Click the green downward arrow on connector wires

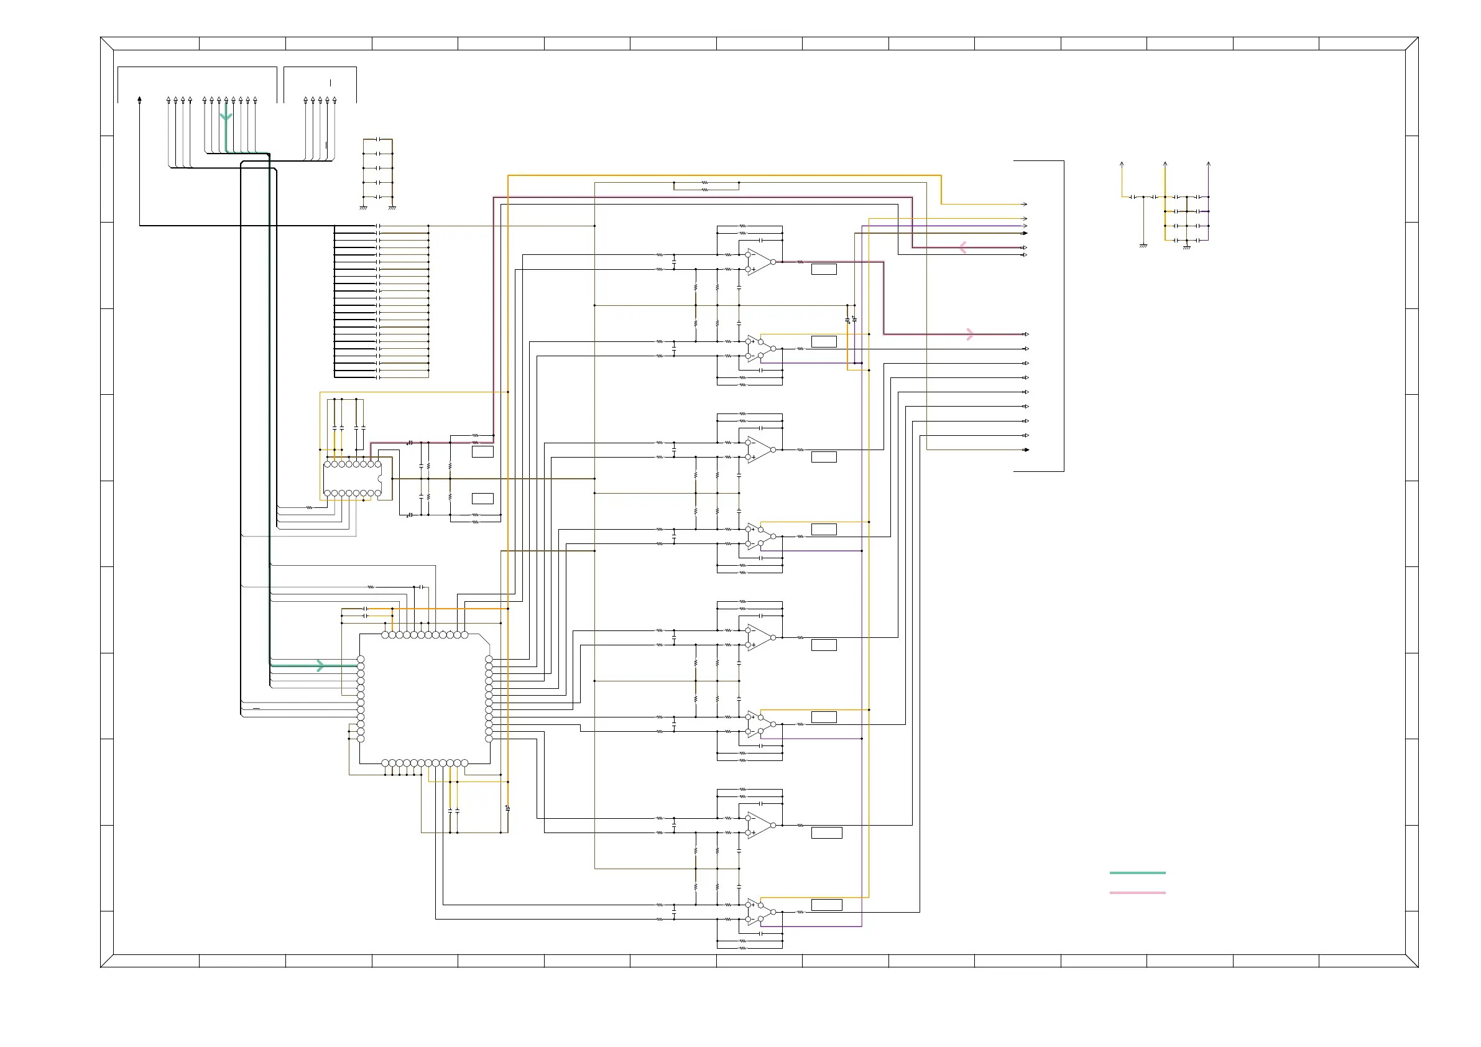pos(226,117)
